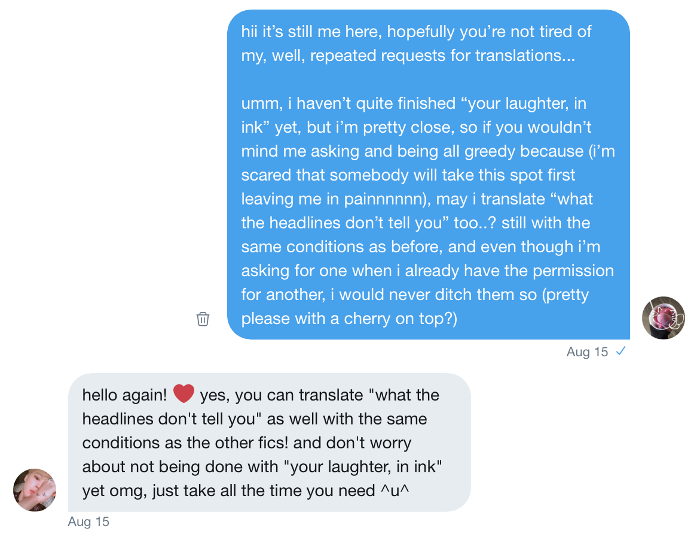The image size is (697, 538).
Task: Click the Aug 15 timestamp under blue message
Action: point(587,352)
